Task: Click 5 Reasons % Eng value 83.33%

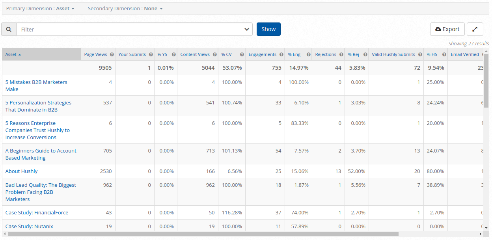Action: [300, 123]
